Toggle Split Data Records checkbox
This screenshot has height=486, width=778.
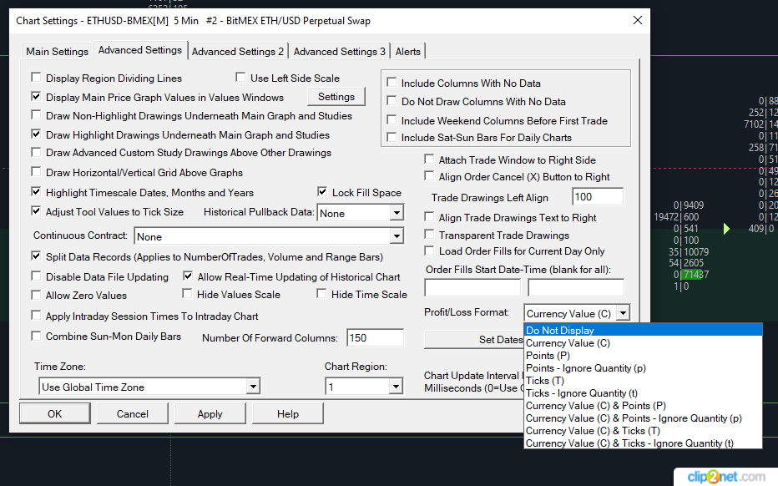(36, 256)
